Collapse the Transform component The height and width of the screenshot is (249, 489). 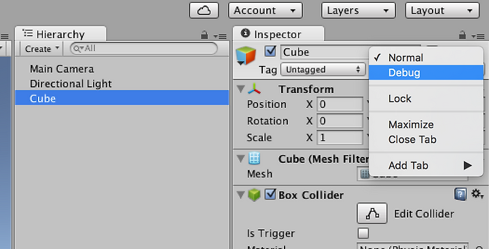[240, 89]
